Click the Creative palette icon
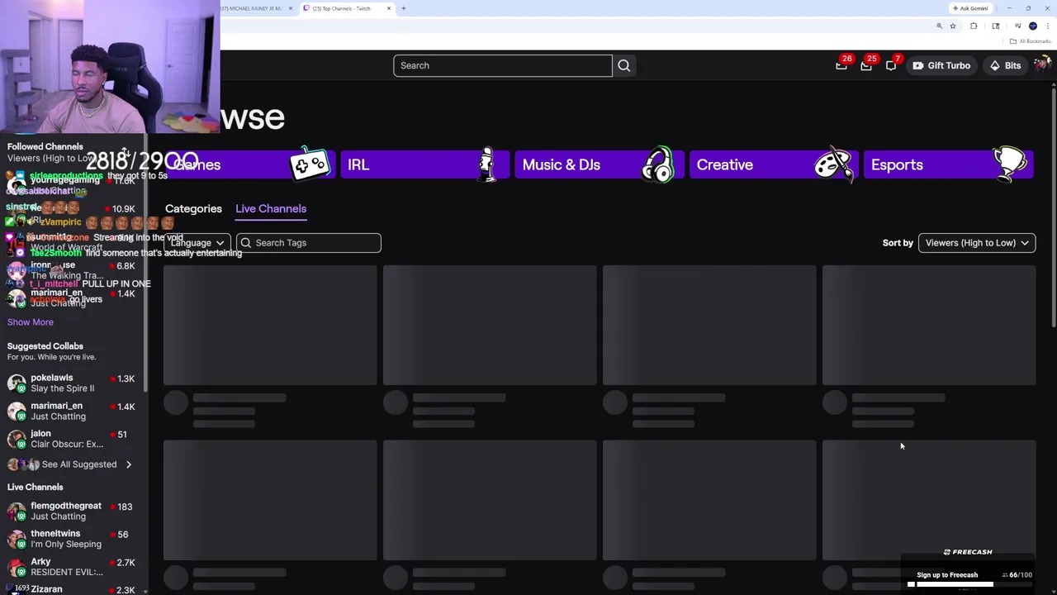 (832, 164)
